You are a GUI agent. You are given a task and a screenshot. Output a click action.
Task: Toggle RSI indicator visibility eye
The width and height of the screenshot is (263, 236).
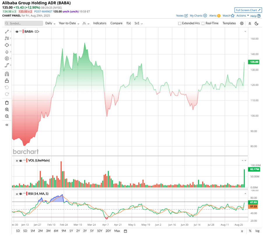pyautogui.click(x=21, y=194)
